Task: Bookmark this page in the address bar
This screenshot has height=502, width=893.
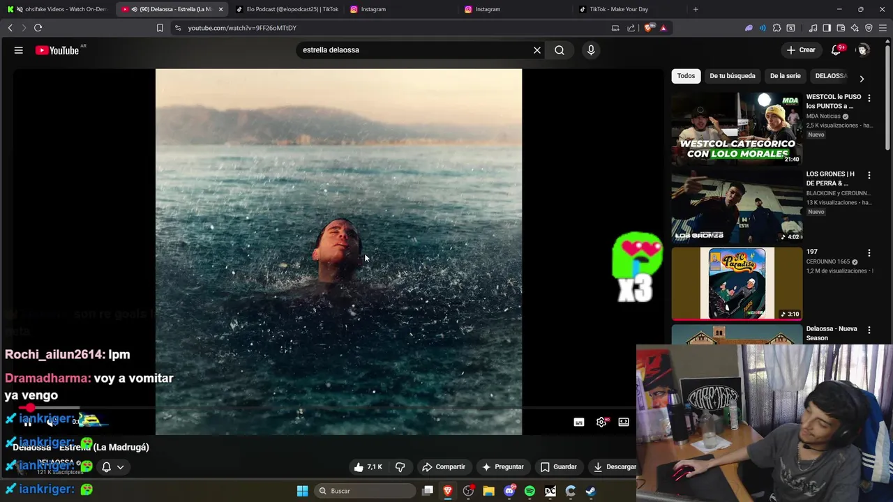Action: pos(160,28)
